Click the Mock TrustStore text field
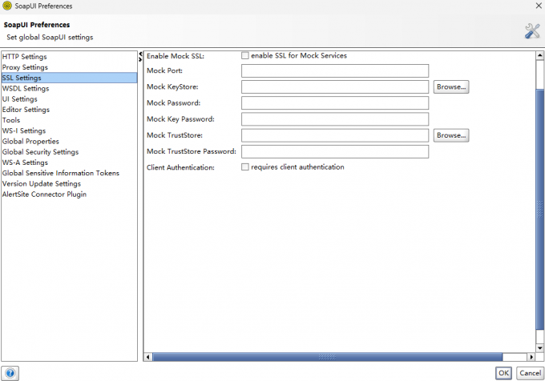The width and height of the screenshot is (545, 381). click(x=335, y=135)
